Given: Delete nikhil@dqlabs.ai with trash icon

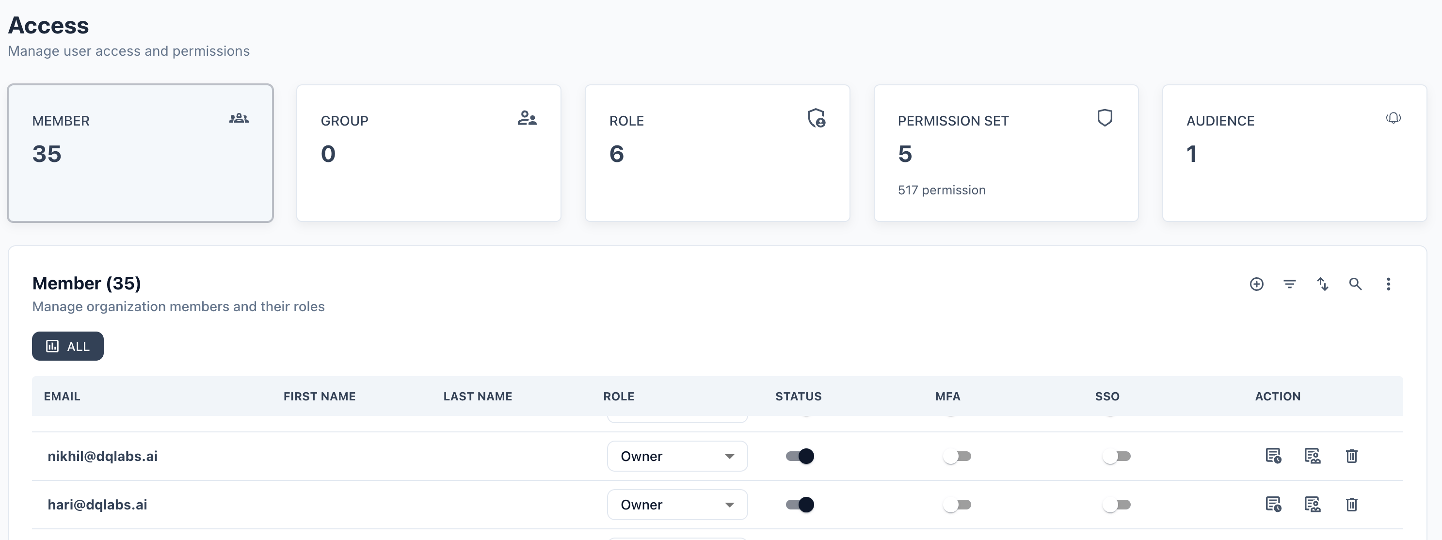Looking at the screenshot, I should coord(1352,456).
